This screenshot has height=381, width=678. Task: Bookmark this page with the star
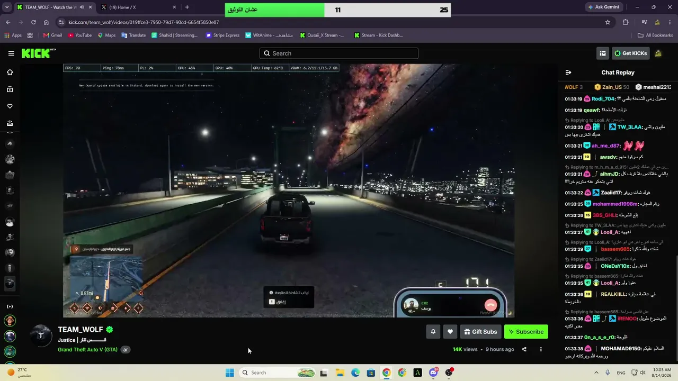(x=608, y=22)
